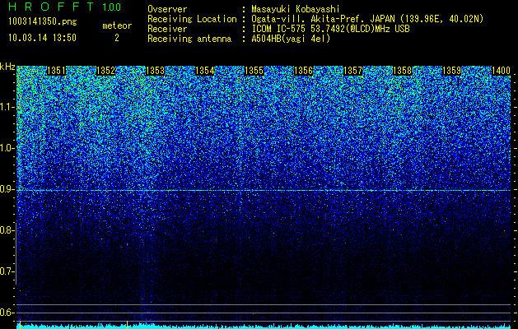Click the 1003141350.png filename

pos(43,22)
